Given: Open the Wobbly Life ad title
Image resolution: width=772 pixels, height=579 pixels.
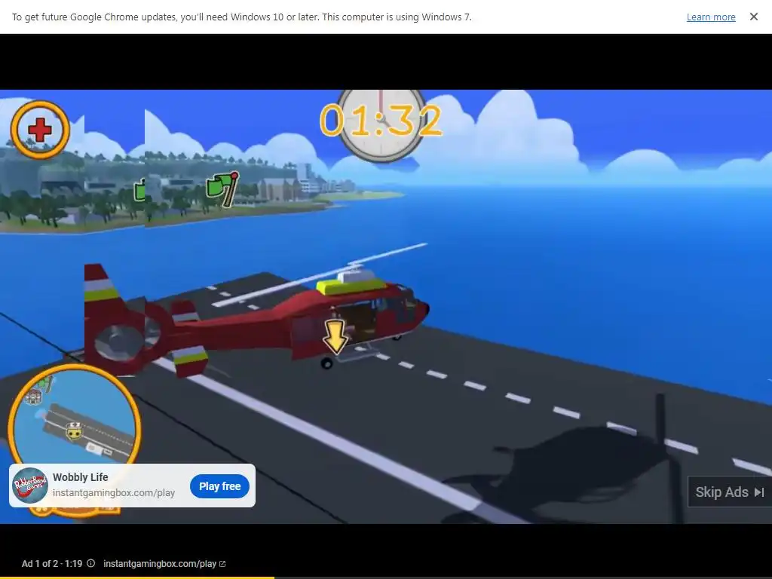Looking at the screenshot, I should point(80,477).
